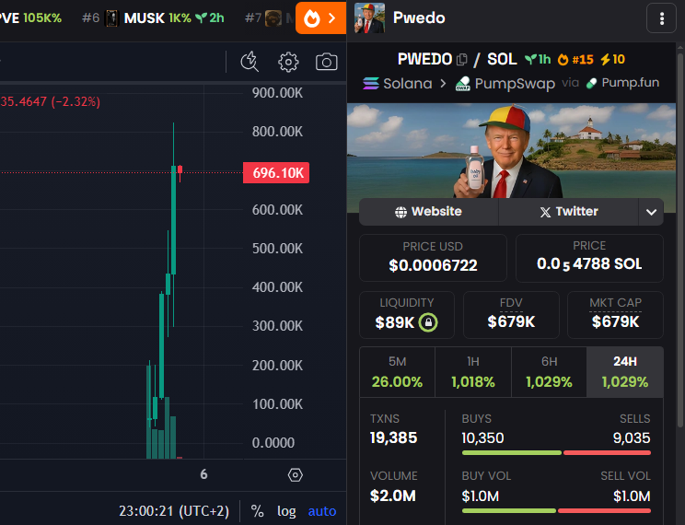Screen dimensions: 685x525
Task: Click the SELLS 9,035 value
Action: 632,438
